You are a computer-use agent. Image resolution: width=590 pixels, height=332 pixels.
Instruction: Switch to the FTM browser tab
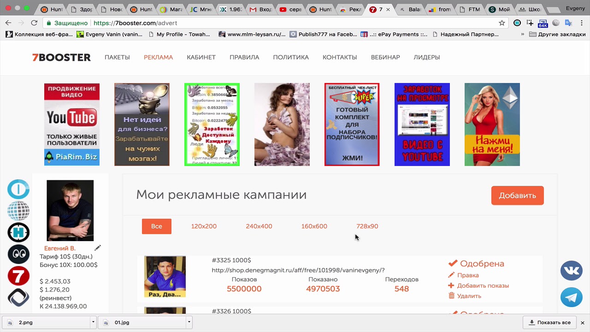tap(468, 9)
